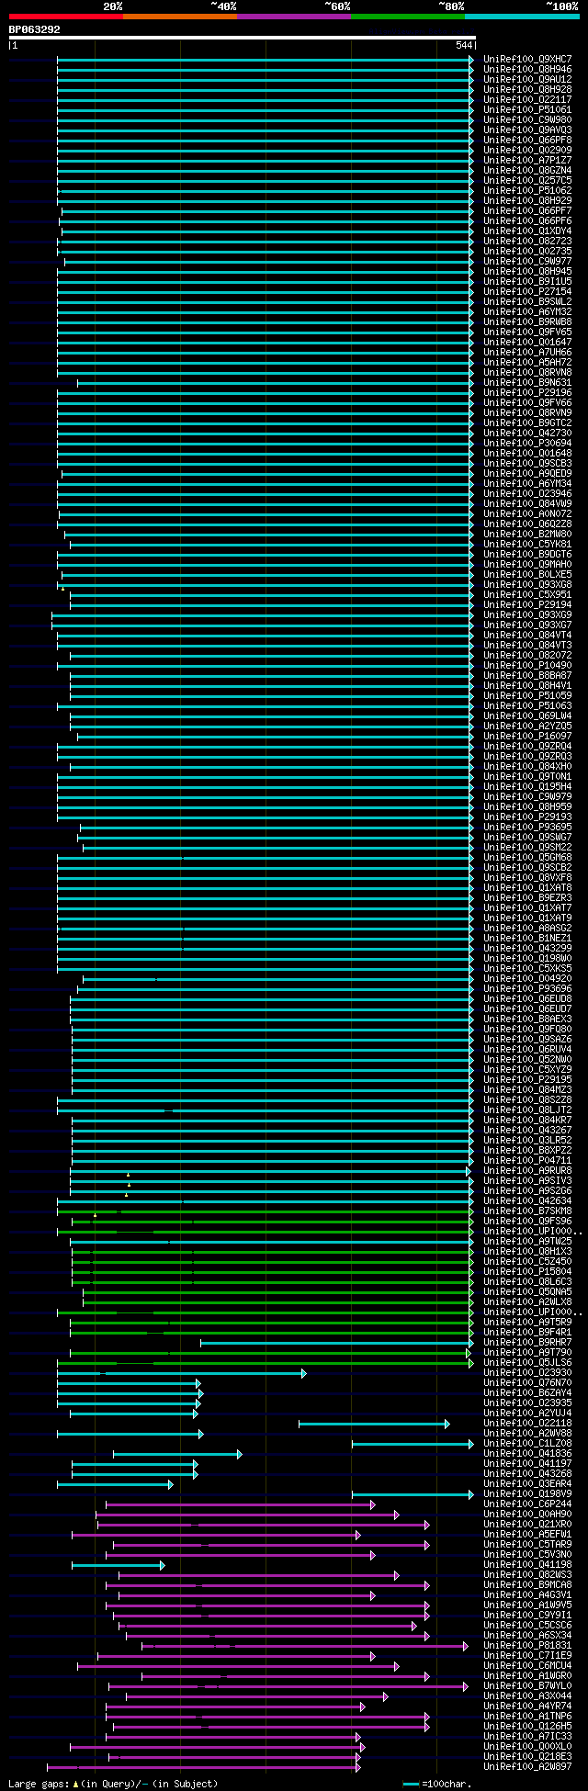Image resolution: width=588 pixels, height=1791 pixels.
Task: Click the red 20% identity legend segment
Action: [x=66, y=17]
